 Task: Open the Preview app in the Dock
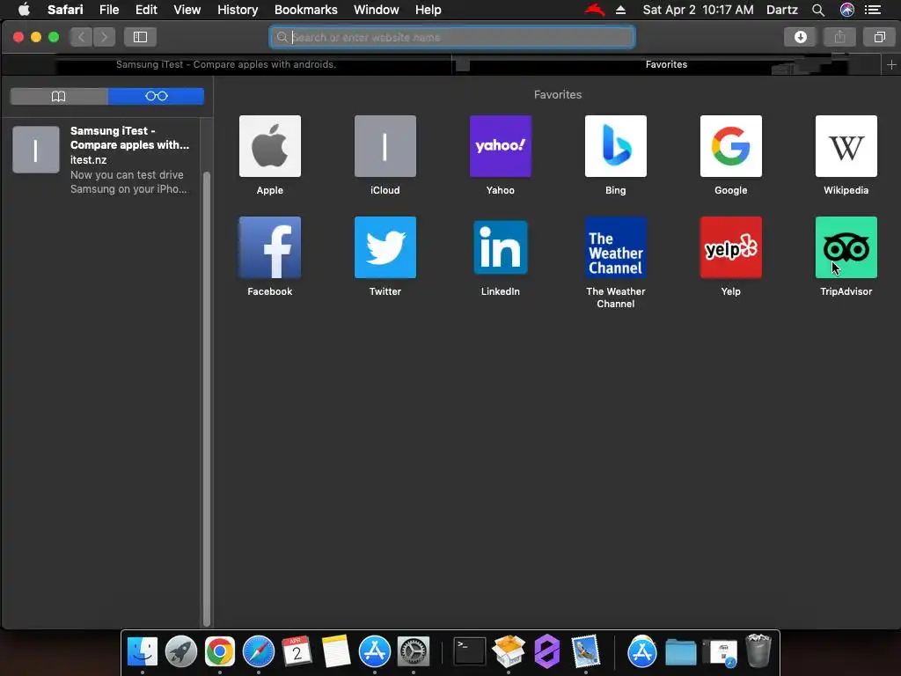[x=585, y=652]
